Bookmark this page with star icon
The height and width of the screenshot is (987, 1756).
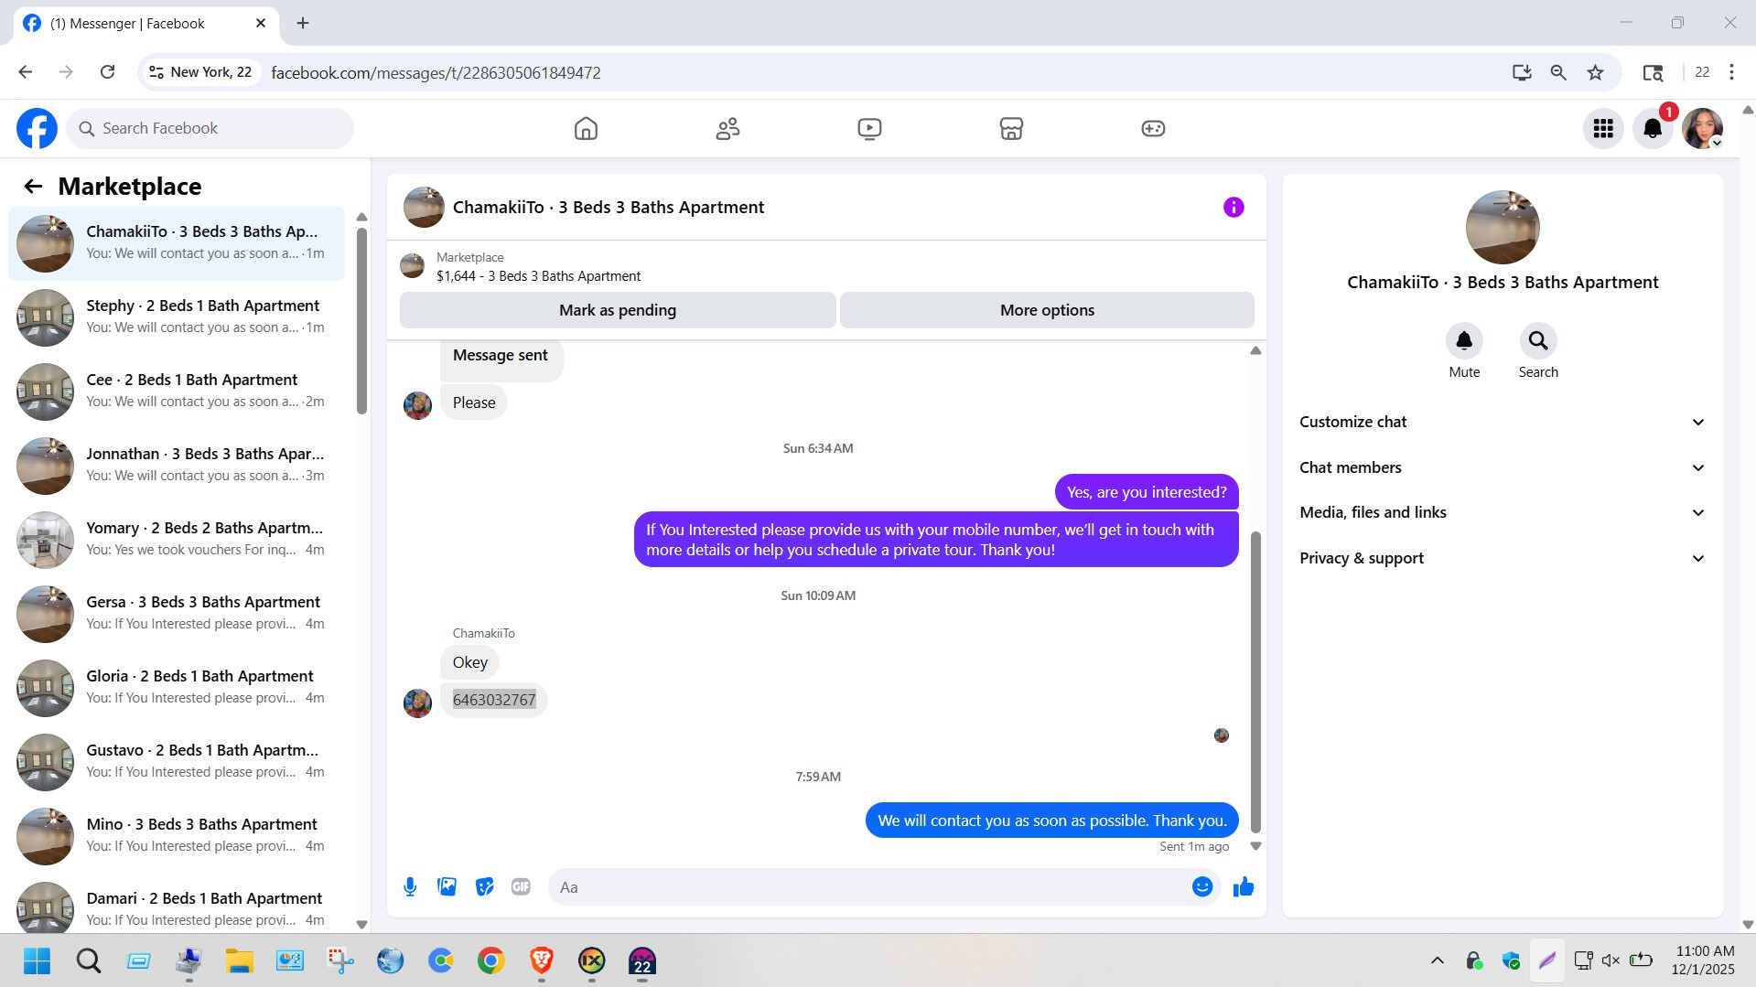coord(1595,72)
